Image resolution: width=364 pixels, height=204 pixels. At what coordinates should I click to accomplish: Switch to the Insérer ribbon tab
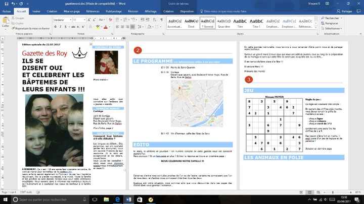(x=36, y=10)
